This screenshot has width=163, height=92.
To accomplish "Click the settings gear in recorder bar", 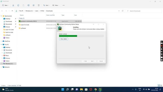I will tap(162, 60).
